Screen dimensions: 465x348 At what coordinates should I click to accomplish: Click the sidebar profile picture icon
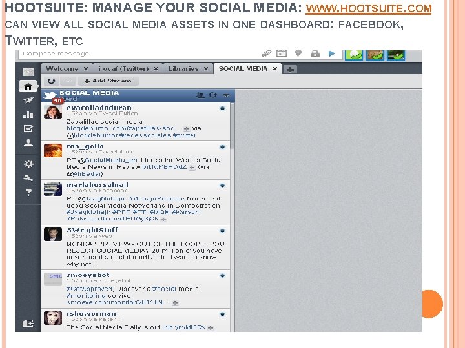pyautogui.click(x=28, y=72)
